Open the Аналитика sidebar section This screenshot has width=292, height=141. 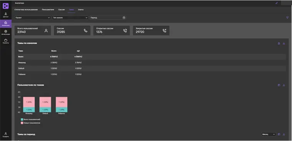coord(6,24)
